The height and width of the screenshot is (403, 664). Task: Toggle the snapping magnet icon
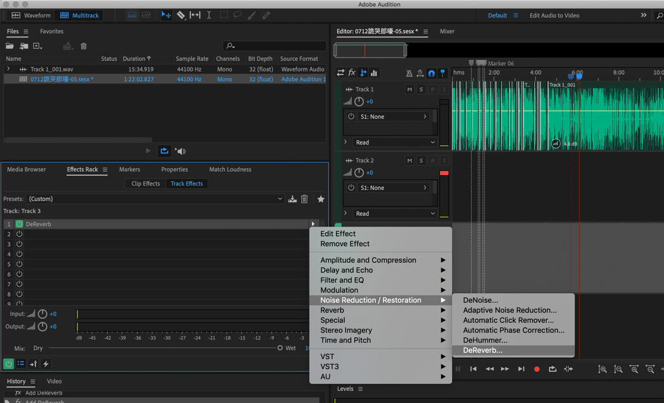[431, 73]
